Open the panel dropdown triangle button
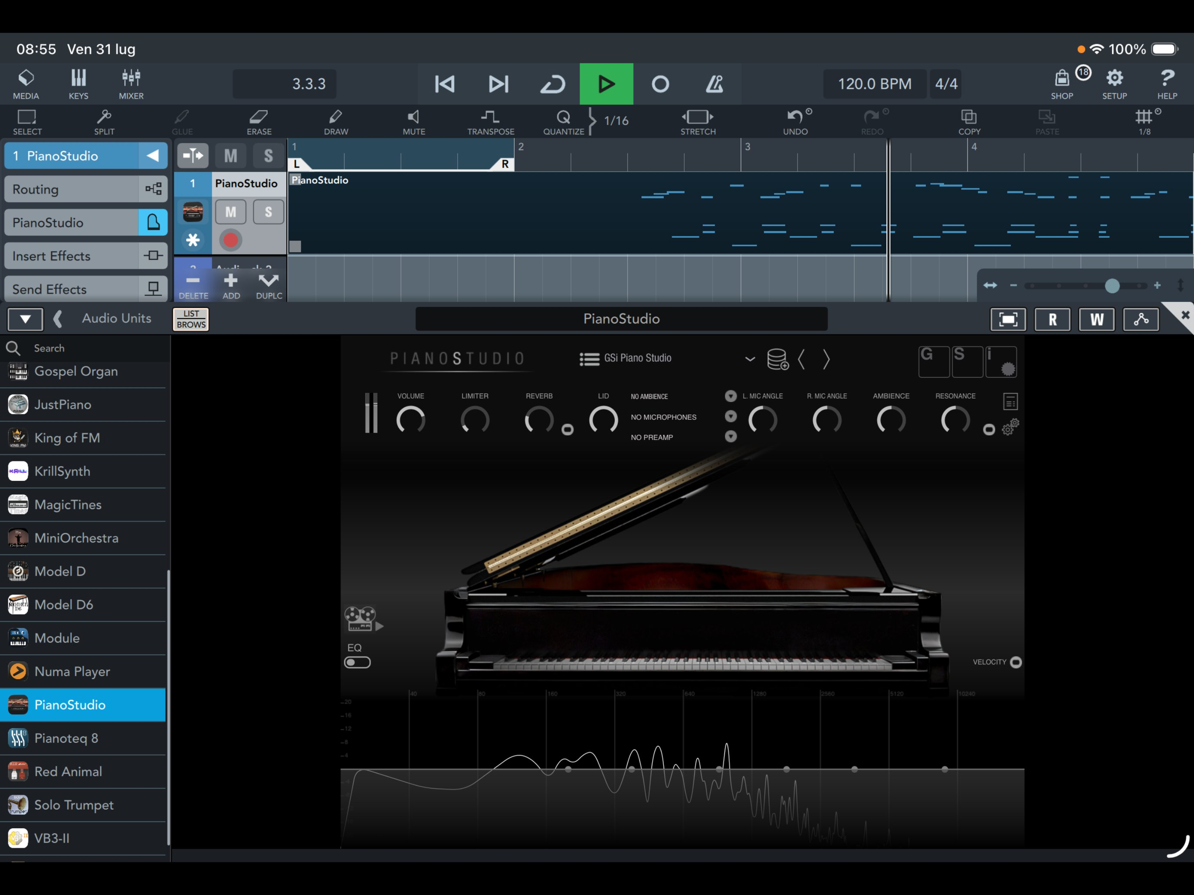The height and width of the screenshot is (895, 1194). [x=25, y=319]
